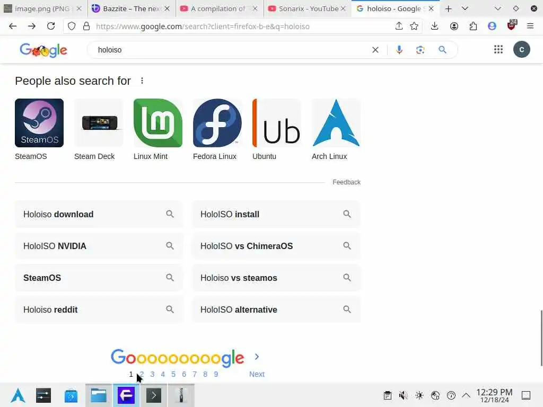543x407 pixels.
Task: Close the holoiso Google tab
Action: tap(431, 8)
